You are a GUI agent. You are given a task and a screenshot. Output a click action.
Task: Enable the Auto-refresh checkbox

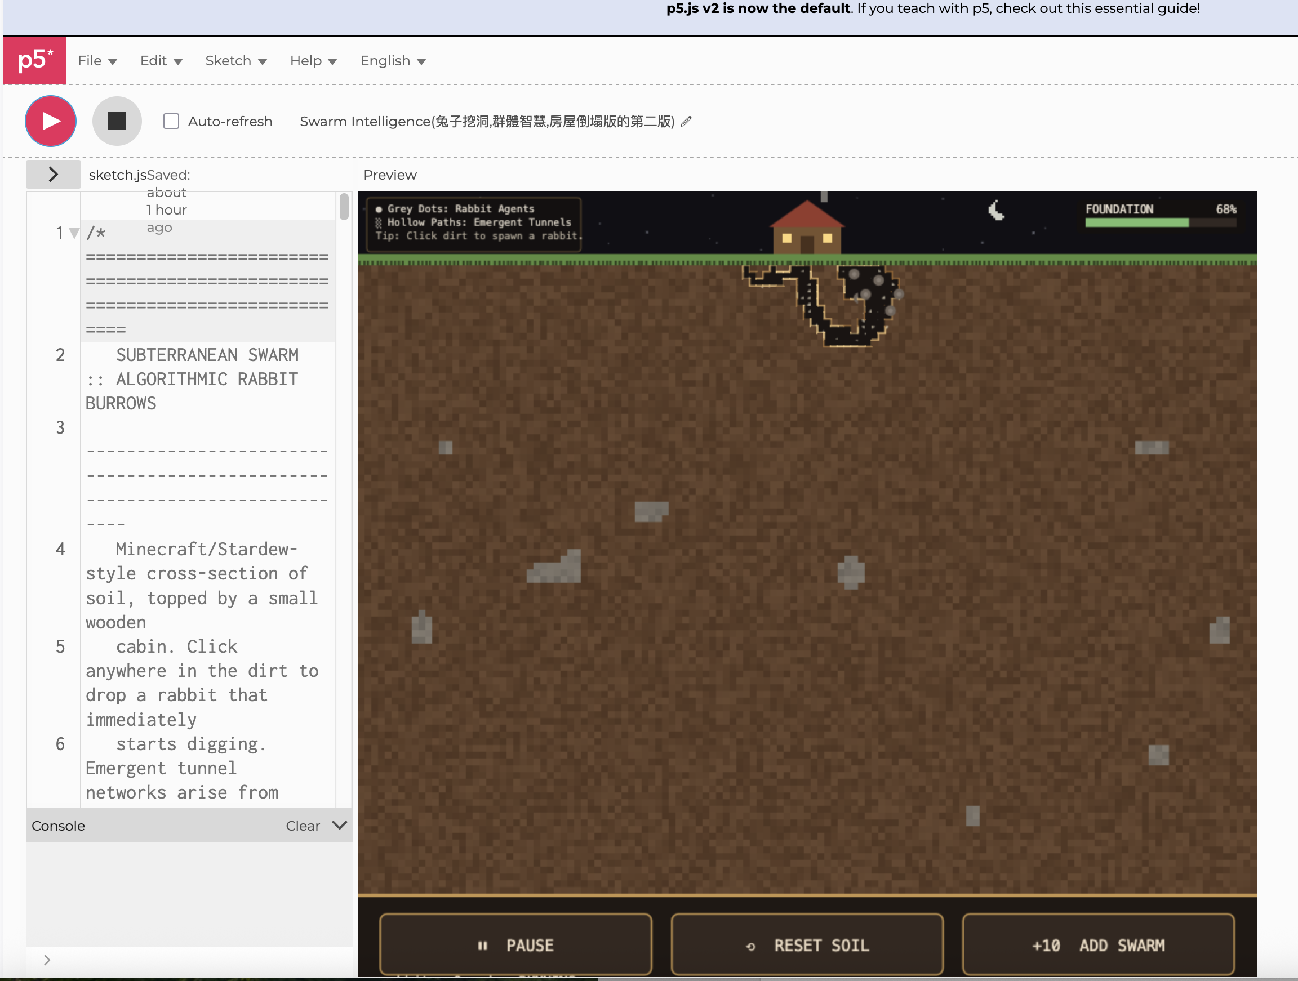(x=171, y=122)
